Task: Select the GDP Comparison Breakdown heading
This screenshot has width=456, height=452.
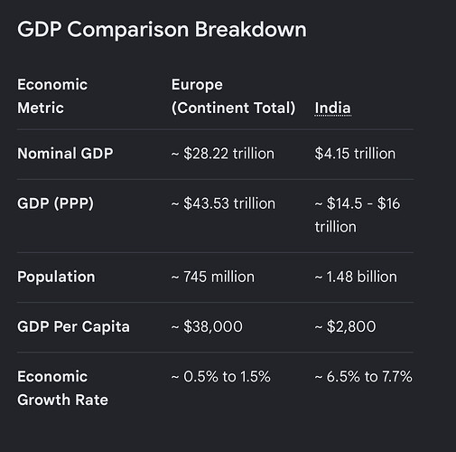Action: click(162, 30)
